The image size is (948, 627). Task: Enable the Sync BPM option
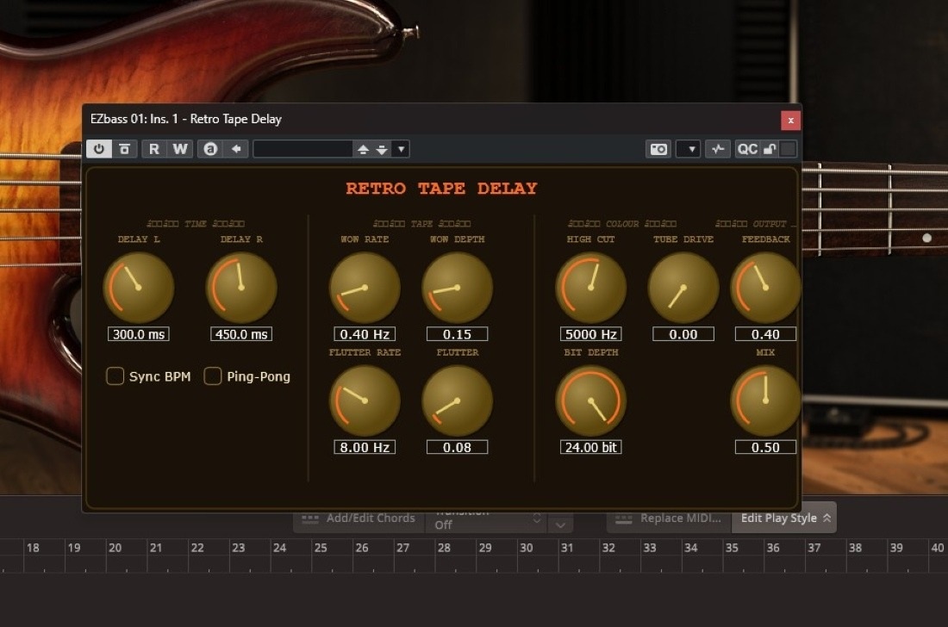point(115,376)
